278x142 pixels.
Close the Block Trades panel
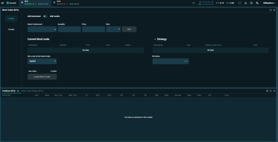274,10
